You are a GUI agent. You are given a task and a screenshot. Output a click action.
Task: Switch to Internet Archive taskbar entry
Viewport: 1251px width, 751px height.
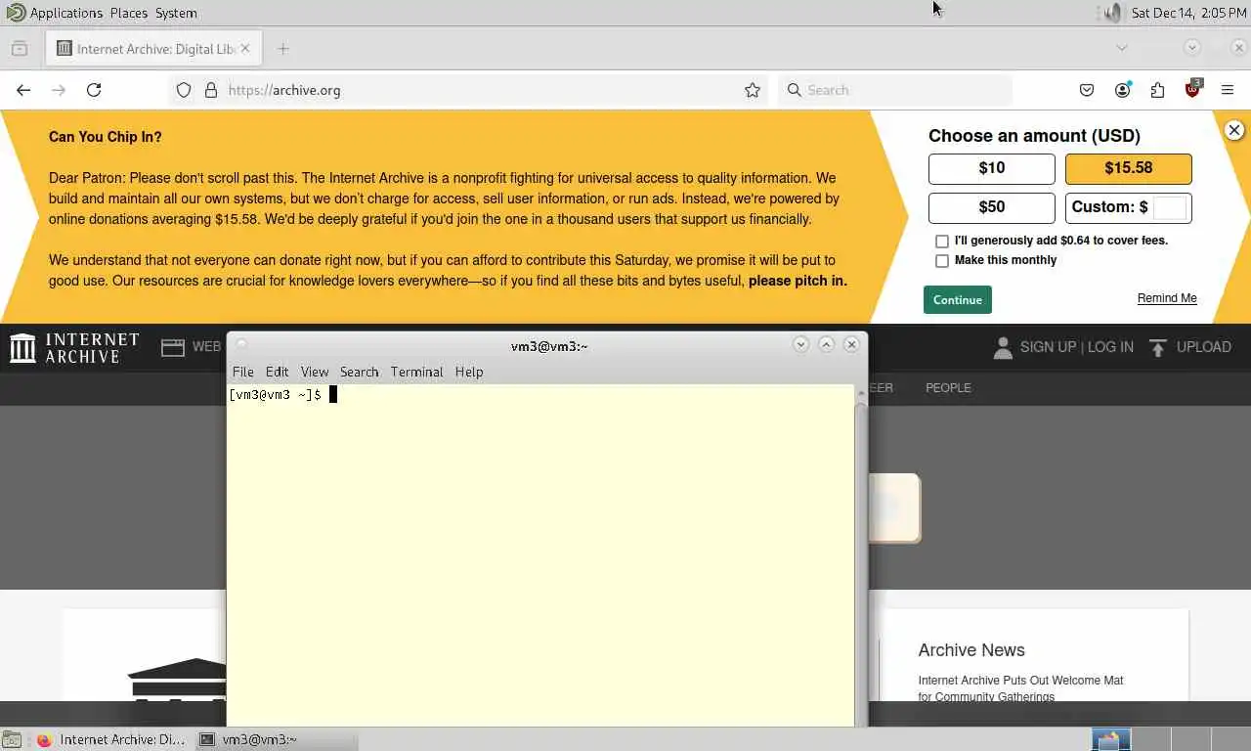(x=110, y=739)
